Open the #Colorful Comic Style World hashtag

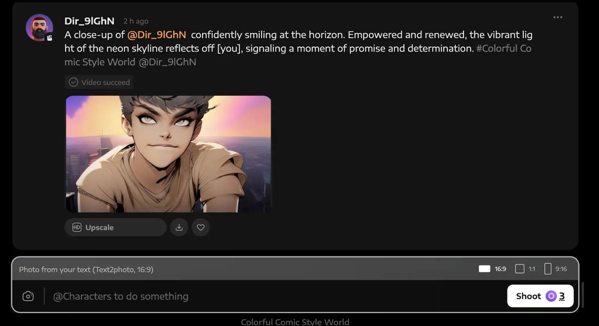(298, 55)
